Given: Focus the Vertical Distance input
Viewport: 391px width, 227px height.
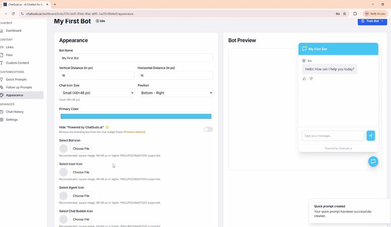Looking at the screenshot, I should click(96, 76).
